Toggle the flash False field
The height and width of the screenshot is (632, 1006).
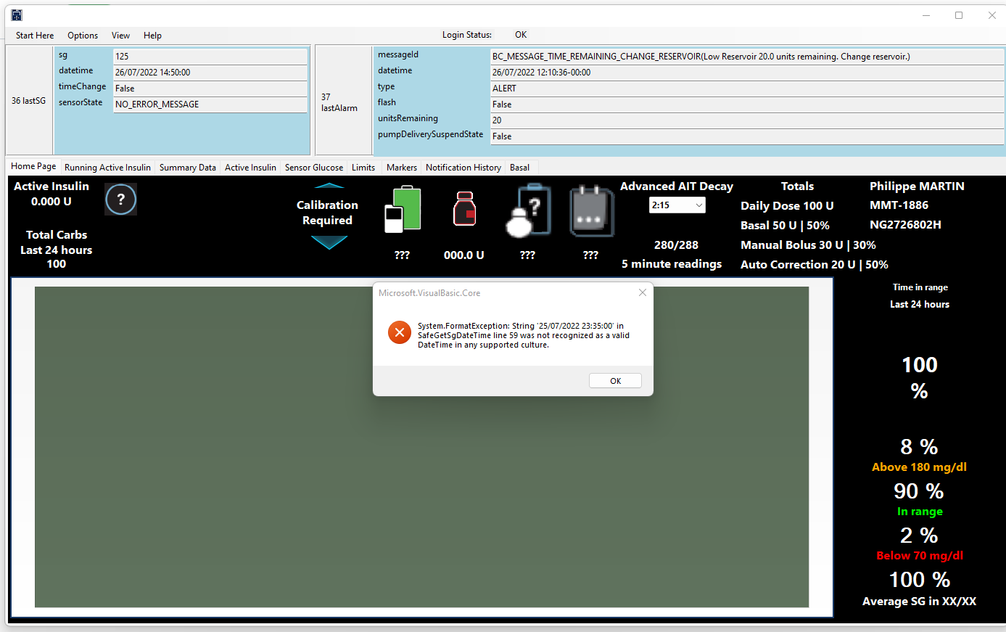[x=746, y=102]
